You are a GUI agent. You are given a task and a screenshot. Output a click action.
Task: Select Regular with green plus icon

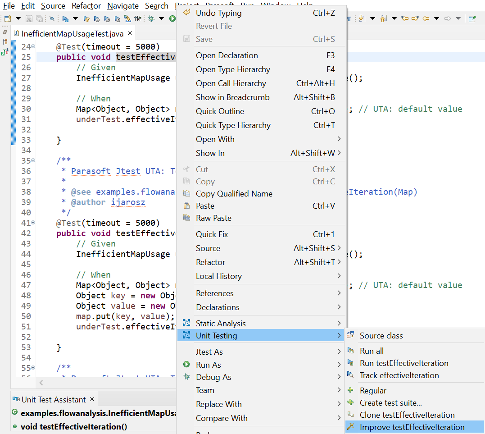pos(415,391)
